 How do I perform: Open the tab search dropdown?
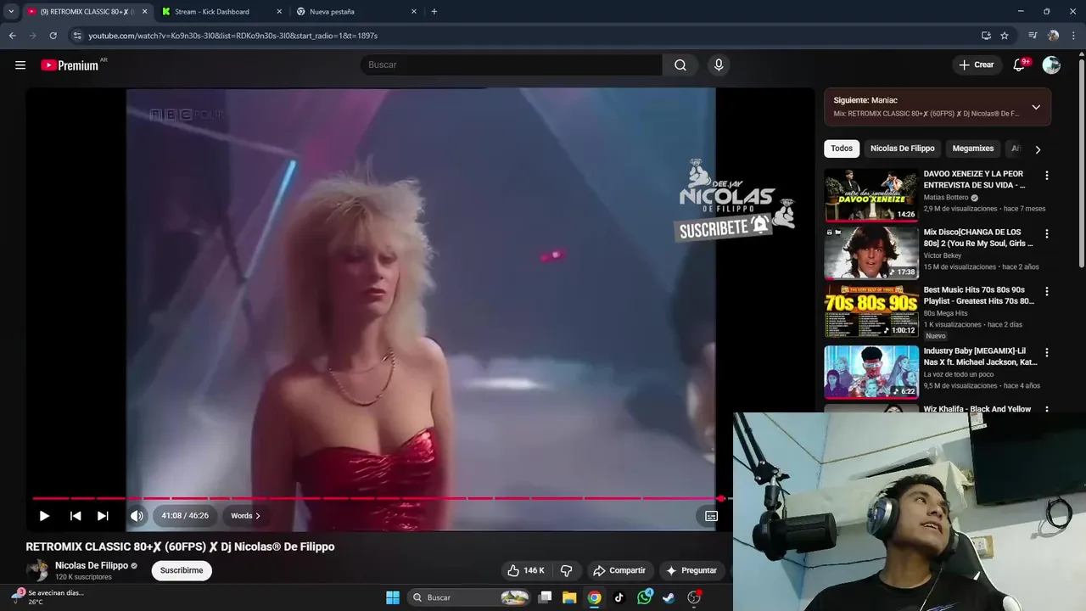11,12
